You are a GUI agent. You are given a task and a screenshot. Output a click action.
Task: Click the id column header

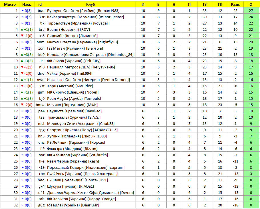tap(40, 5)
